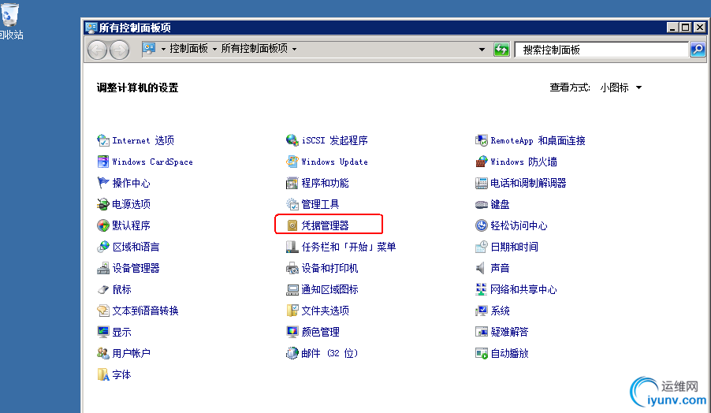
Task: Open the 设备管理器 text link
Action: [x=136, y=269]
